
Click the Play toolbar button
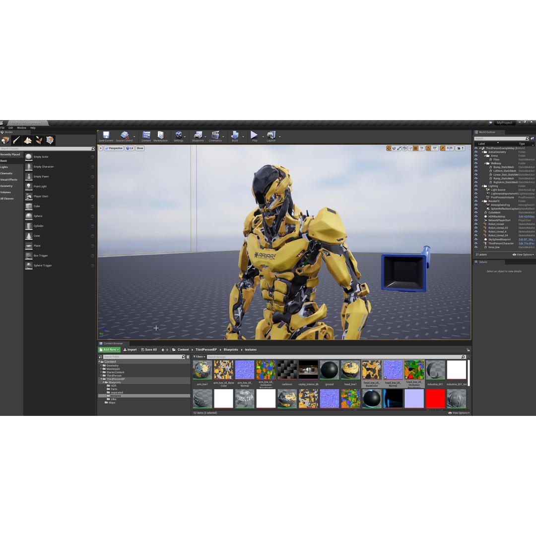254,136
